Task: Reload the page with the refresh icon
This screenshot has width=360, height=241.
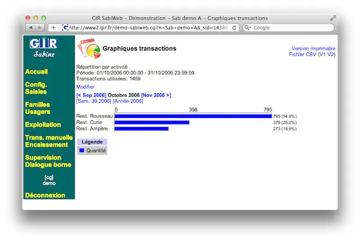Action: (x=235, y=28)
